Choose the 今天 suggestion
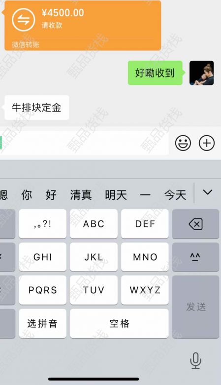 (x=175, y=195)
